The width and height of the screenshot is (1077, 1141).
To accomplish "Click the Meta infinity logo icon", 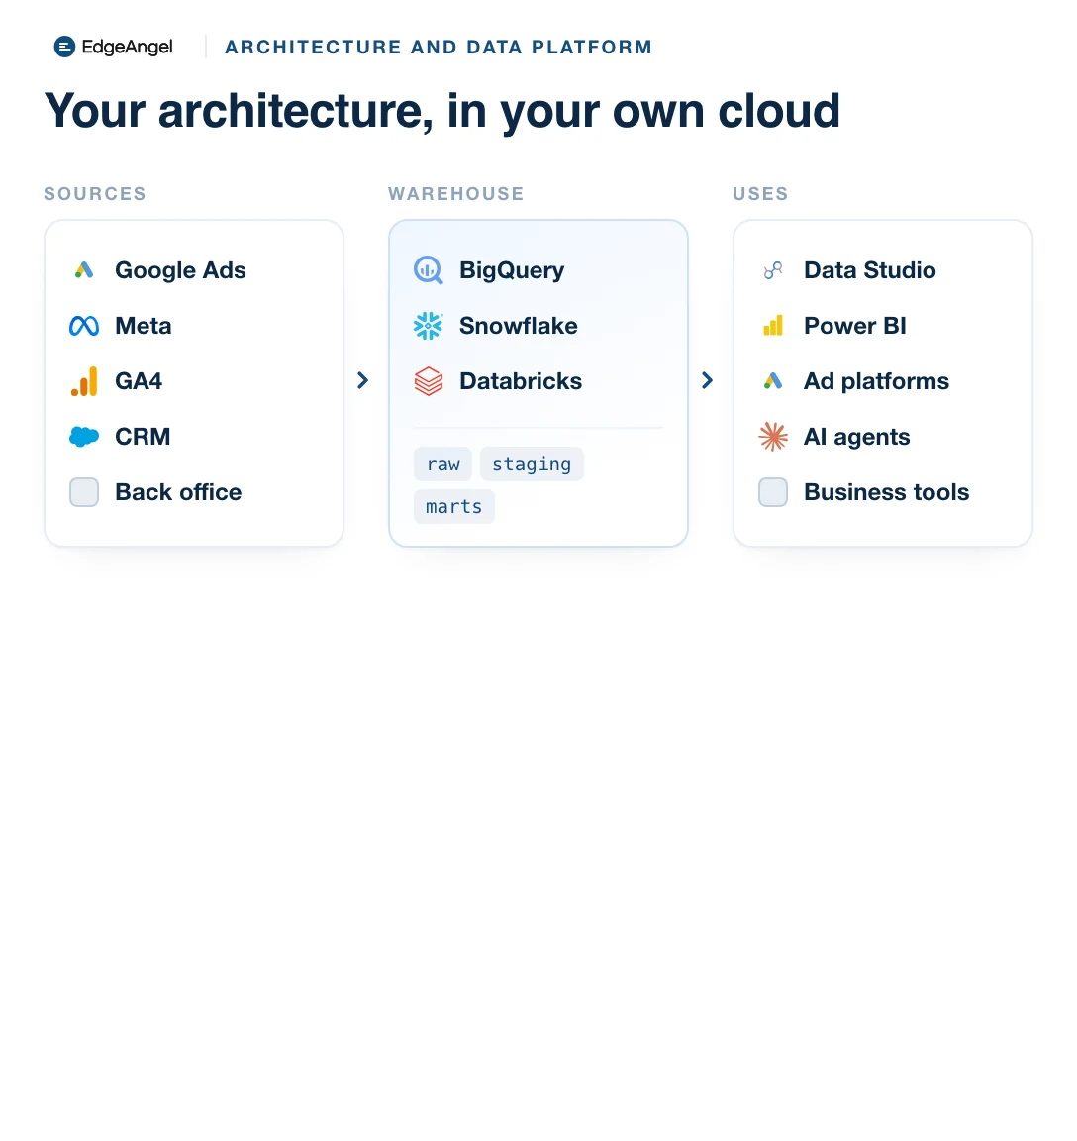I will (83, 326).
